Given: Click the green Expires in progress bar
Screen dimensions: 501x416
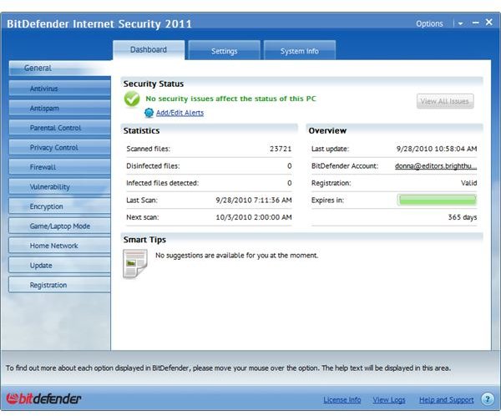Looking at the screenshot, I should (x=437, y=200).
